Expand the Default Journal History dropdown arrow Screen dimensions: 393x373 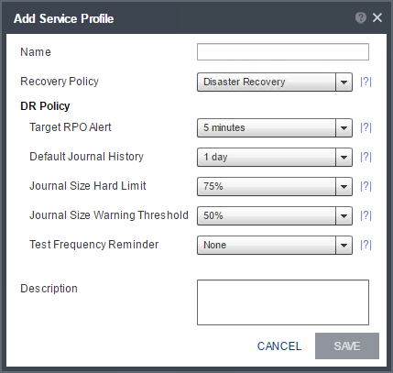pos(344,157)
